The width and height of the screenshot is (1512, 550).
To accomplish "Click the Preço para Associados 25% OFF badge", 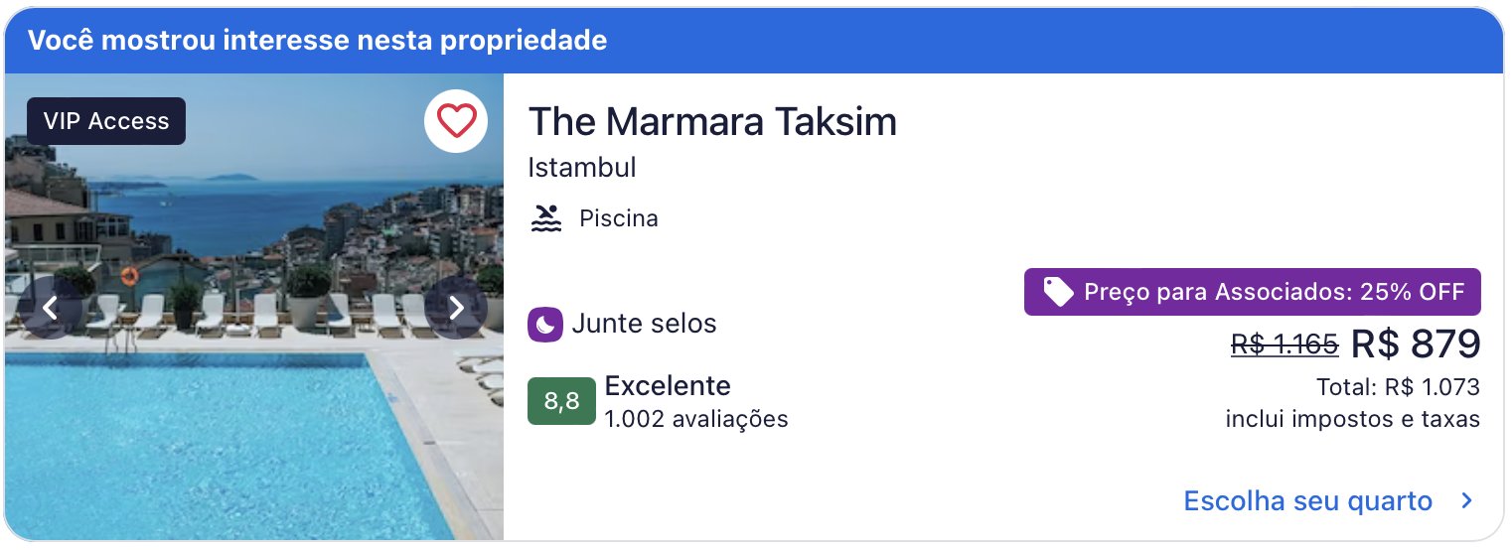I will coord(1253,292).
